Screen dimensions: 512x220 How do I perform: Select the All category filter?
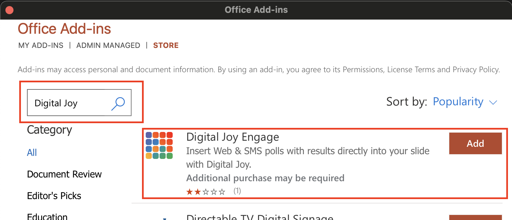(32, 153)
